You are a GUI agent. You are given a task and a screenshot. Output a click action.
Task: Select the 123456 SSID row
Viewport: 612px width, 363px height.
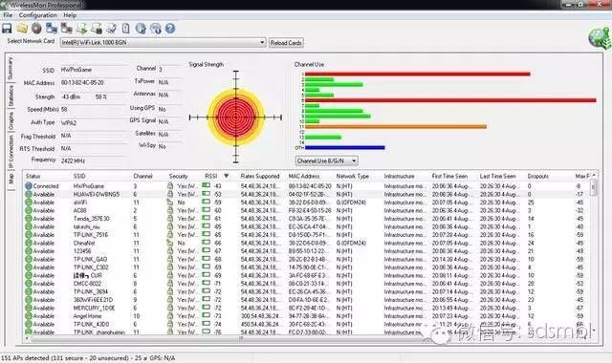82,251
